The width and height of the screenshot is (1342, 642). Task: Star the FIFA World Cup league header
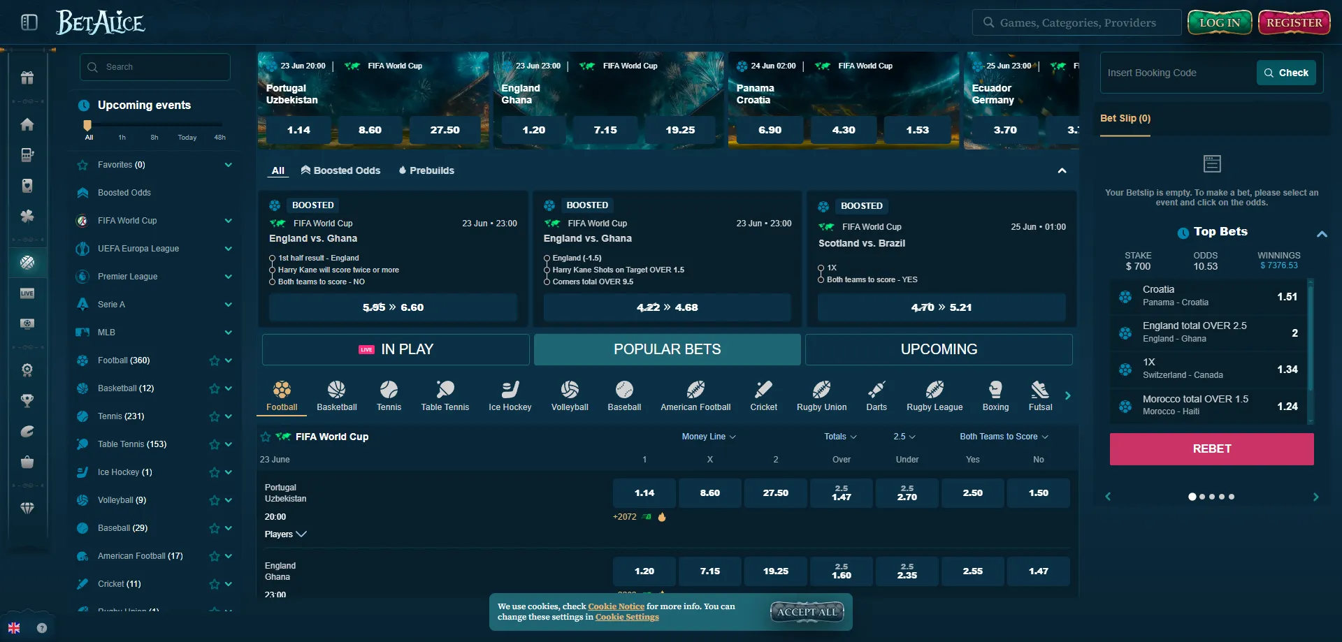pyautogui.click(x=266, y=437)
